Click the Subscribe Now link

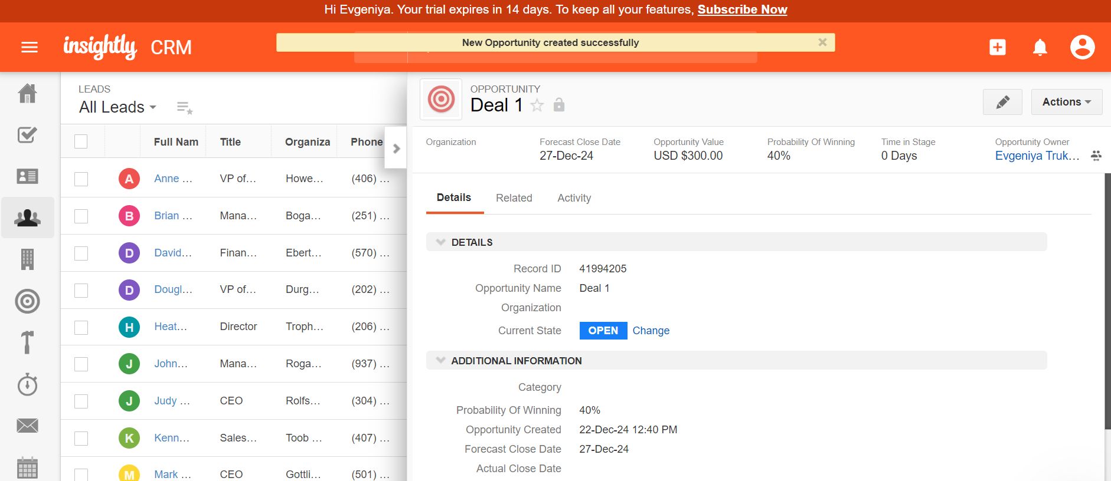tap(742, 10)
